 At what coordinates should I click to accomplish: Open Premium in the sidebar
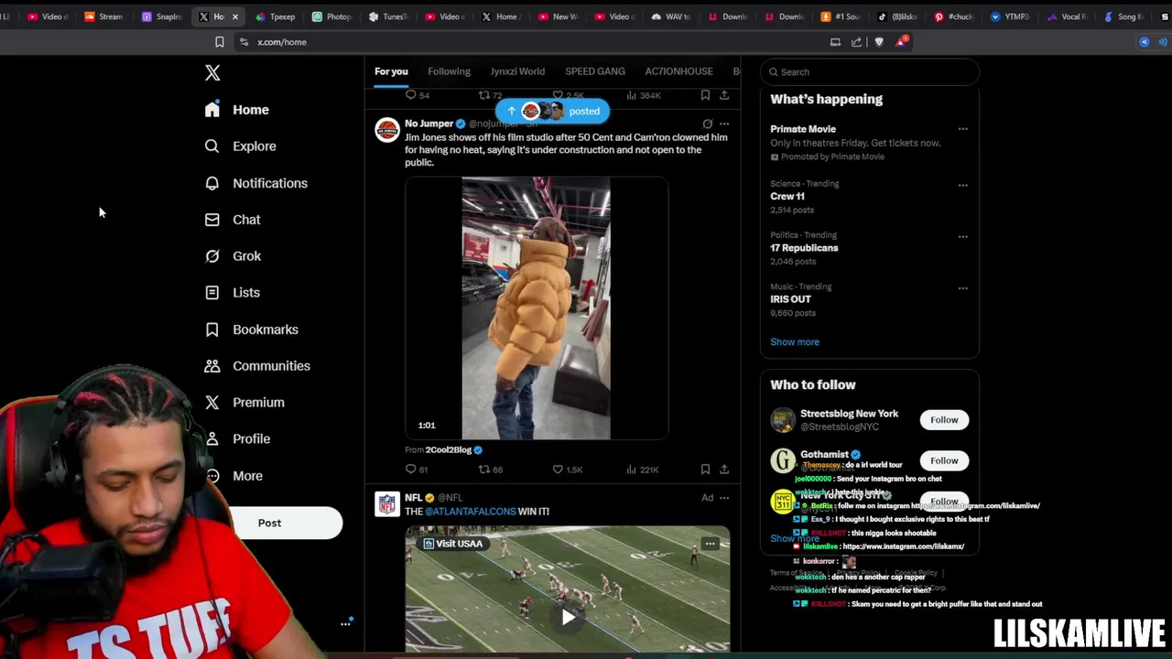click(x=244, y=403)
